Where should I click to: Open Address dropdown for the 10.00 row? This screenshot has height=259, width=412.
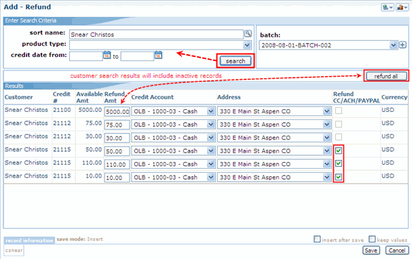pos(326,178)
